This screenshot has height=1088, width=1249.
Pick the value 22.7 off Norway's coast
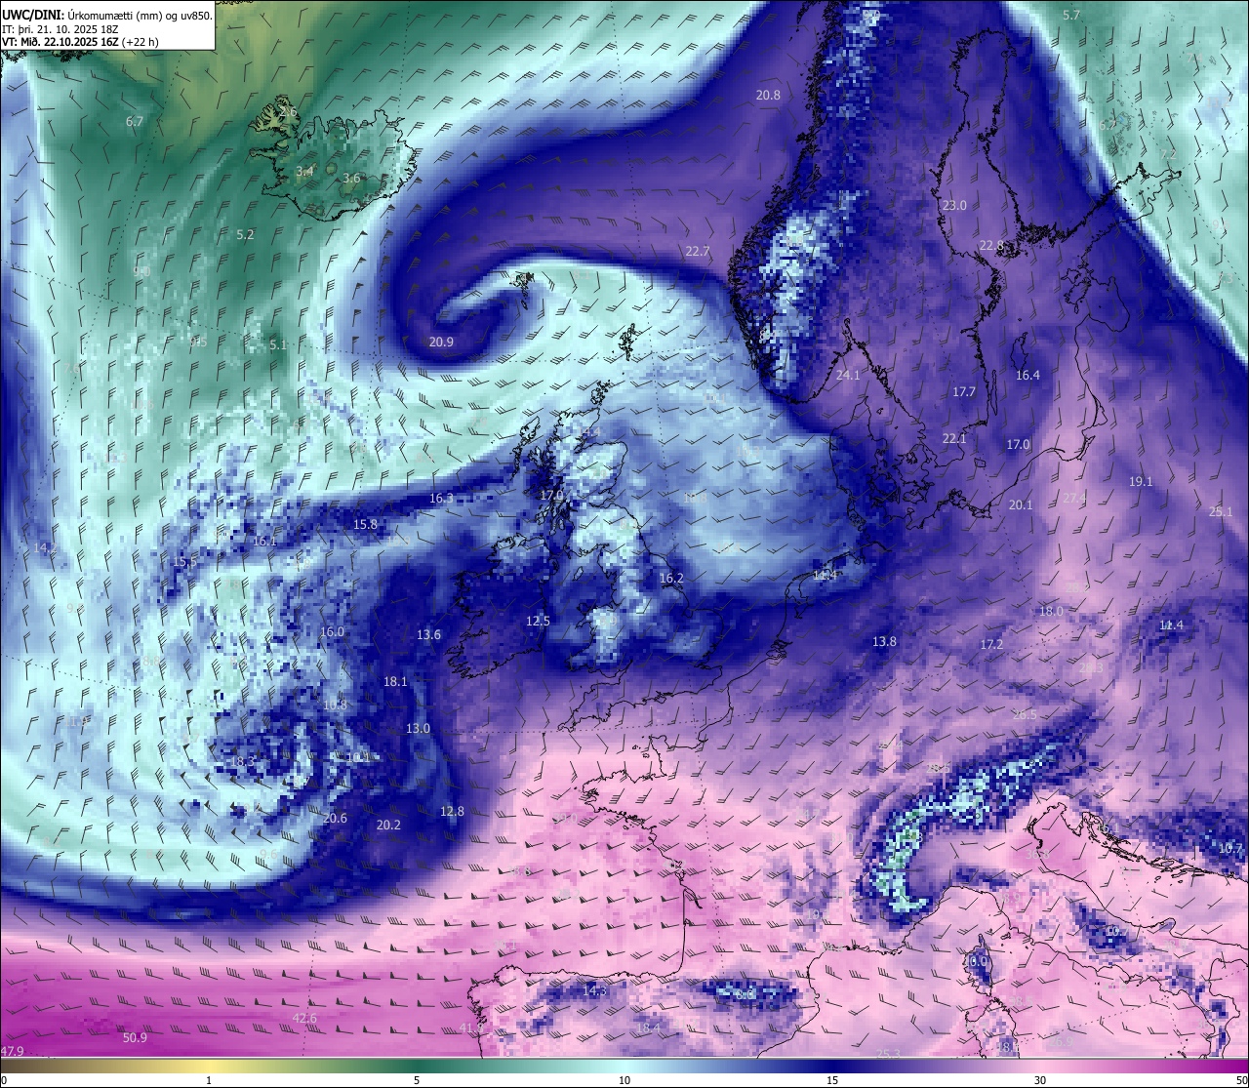(x=697, y=252)
